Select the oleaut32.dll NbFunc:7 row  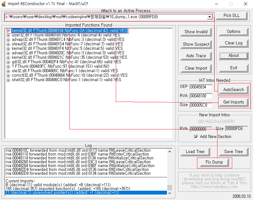click(x=67, y=44)
